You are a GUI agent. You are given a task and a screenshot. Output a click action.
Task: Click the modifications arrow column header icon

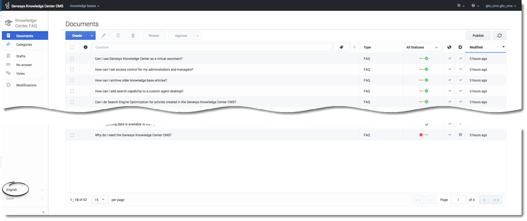(x=460, y=47)
